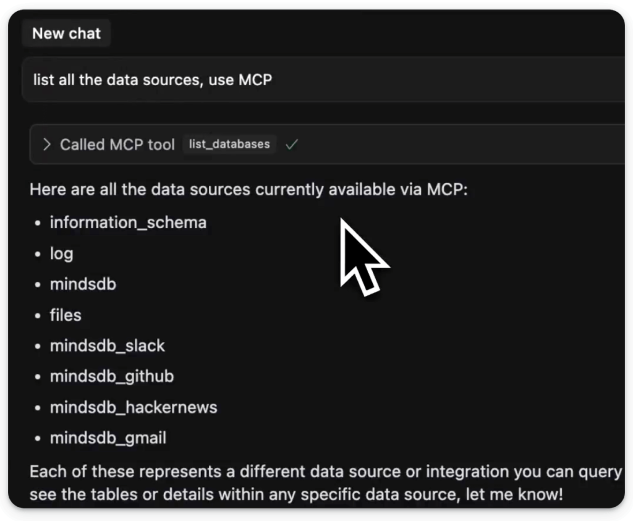Expand the Called MCP tool chevron

(x=47, y=145)
